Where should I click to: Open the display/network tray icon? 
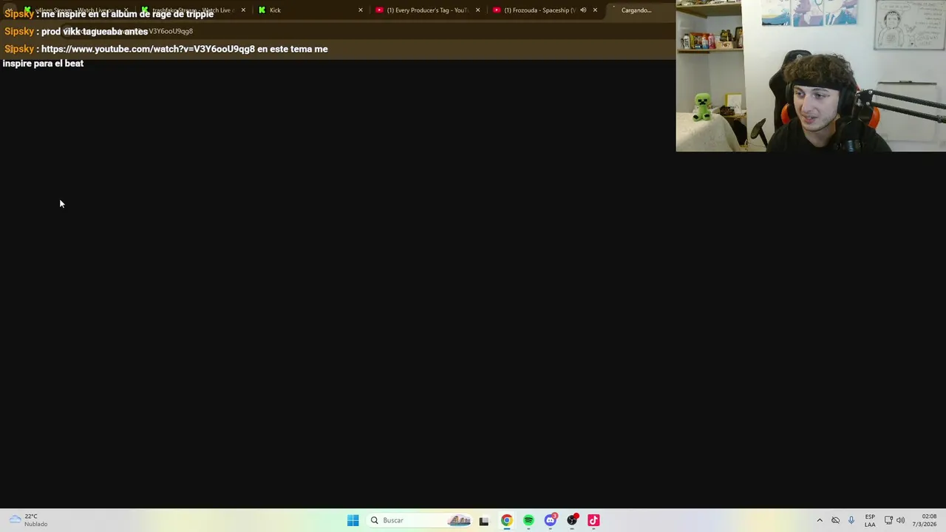click(x=888, y=520)
